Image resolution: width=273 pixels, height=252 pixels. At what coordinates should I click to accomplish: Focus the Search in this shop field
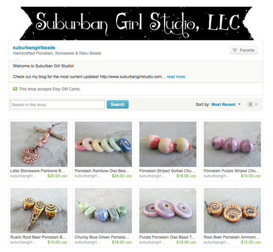[x=57, y=105]
